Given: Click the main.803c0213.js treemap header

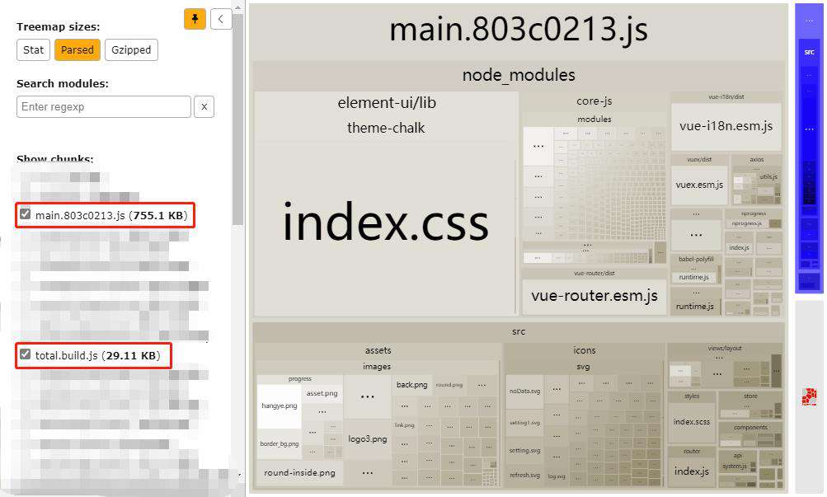Looking at the screenshot, I should (x=518, y=30).
